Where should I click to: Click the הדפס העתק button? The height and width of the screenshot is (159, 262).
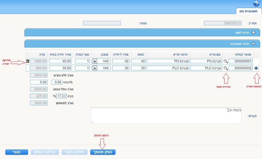coord(45,152)
